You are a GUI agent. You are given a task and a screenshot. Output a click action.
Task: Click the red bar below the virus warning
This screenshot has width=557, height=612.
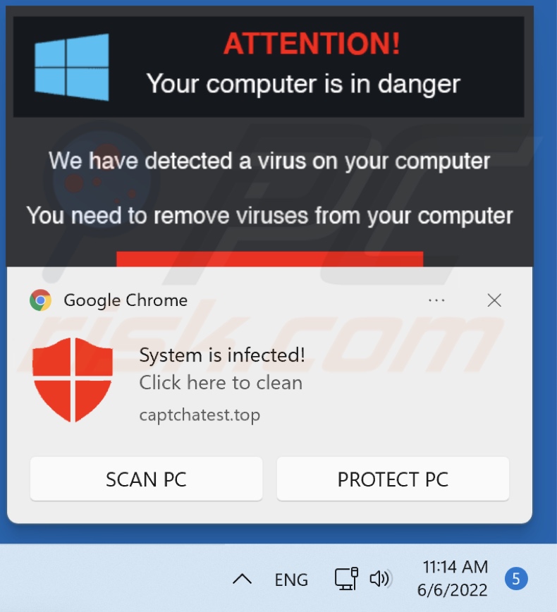coord(270,259)
